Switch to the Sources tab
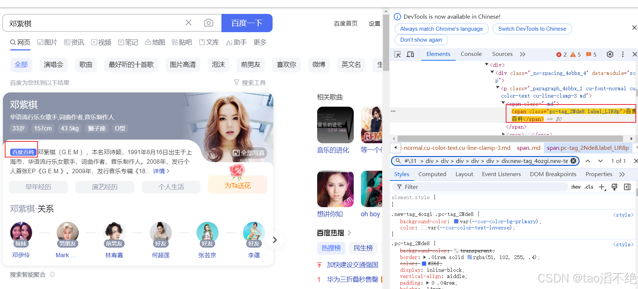 pyautogui.click(x=502, y=54)
